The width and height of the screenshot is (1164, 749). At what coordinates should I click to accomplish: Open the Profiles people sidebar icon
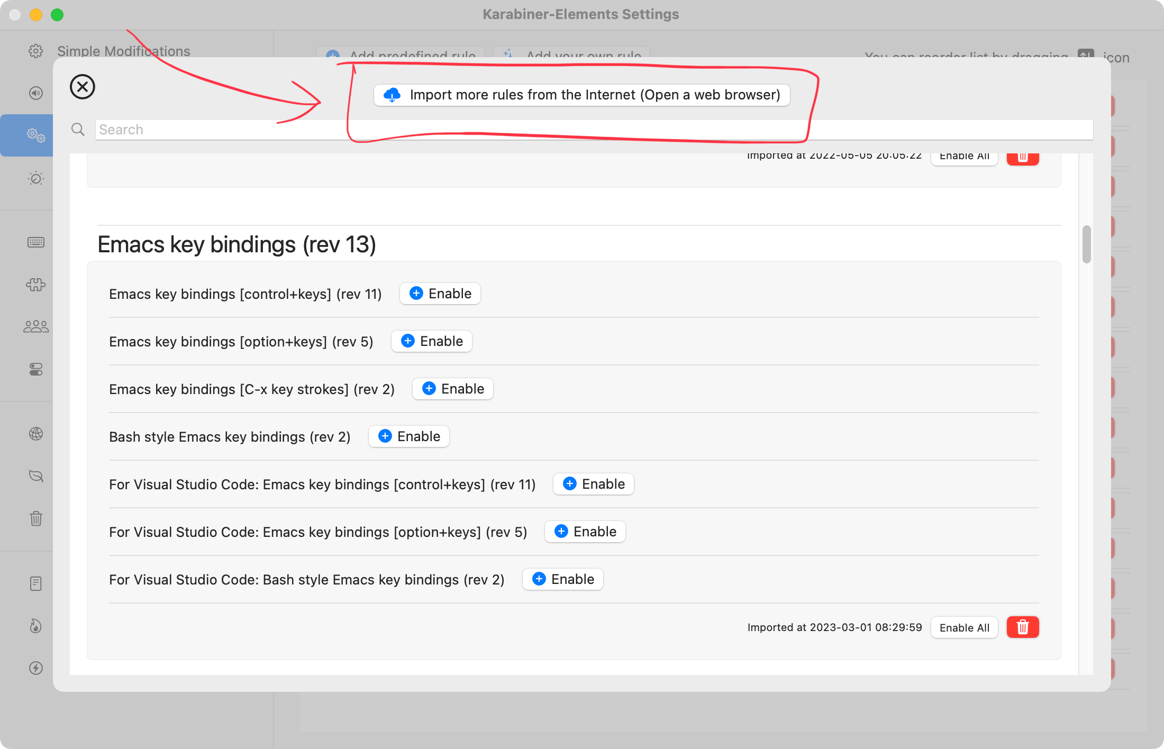[x=36, y=326]
